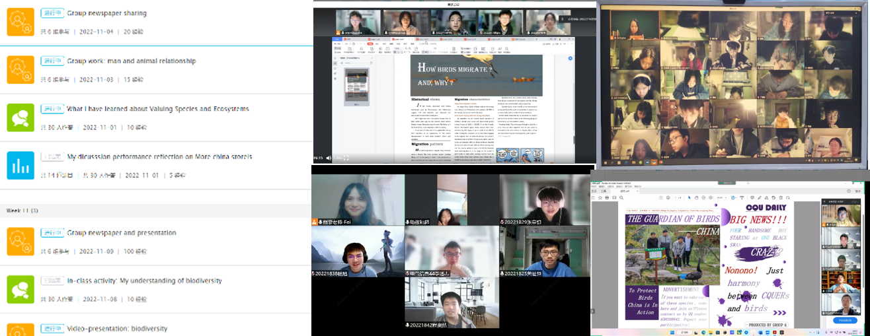The image size is (870, 336).
Task: Bookmark the PDF with the star icon
Action: point(600,197)
